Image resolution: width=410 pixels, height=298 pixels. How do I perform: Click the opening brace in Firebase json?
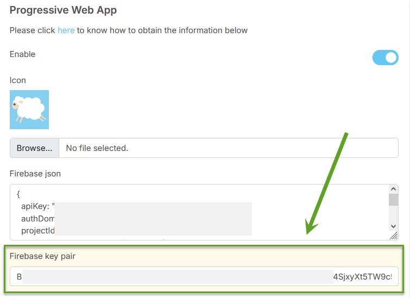[x=18, y=194]
